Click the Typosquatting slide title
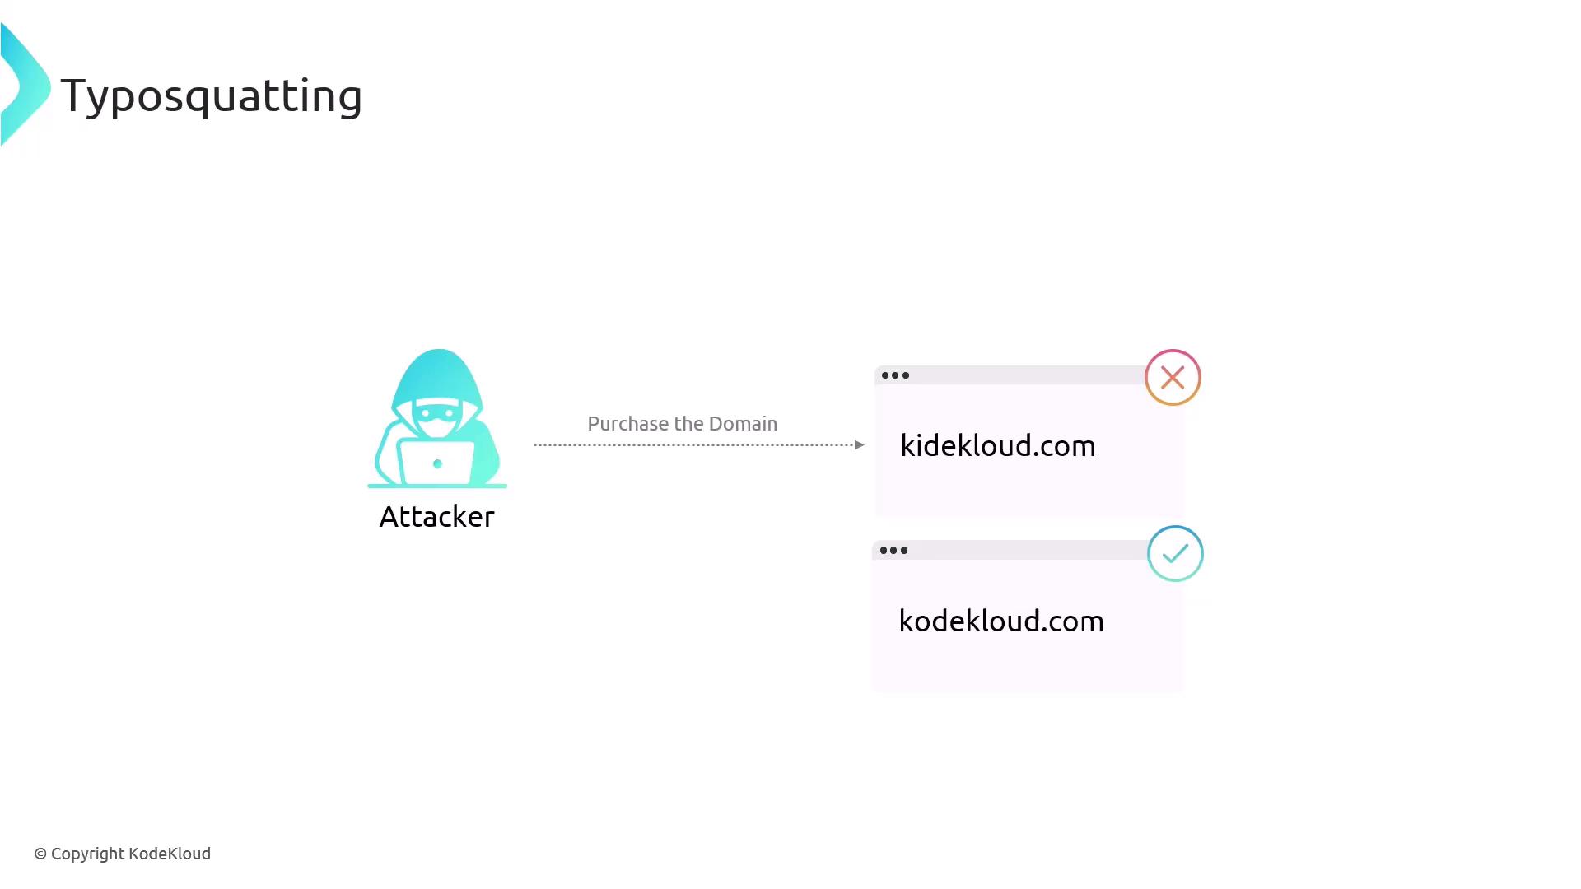Screen dimensions: 1581x889 click(x=212, y=95)
